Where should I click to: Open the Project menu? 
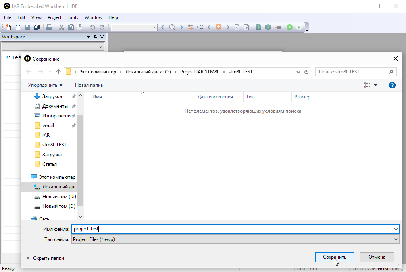tap(54, 17)
